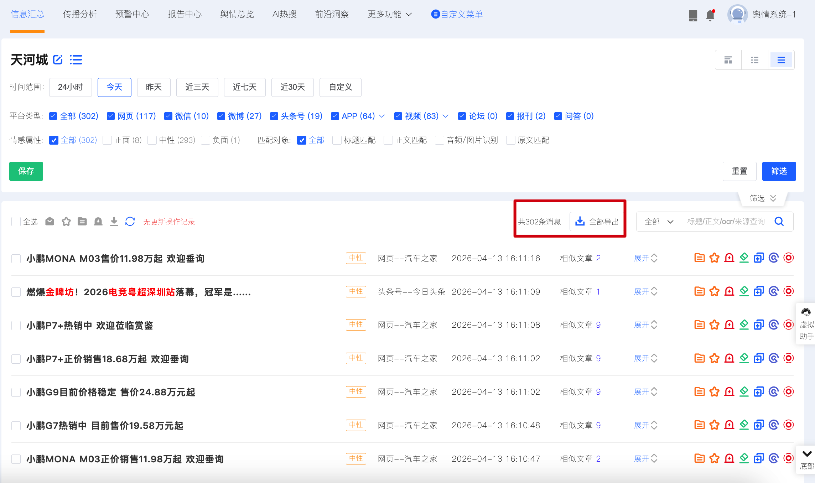Click the blue 筛选 filter button

coord(779,171)
